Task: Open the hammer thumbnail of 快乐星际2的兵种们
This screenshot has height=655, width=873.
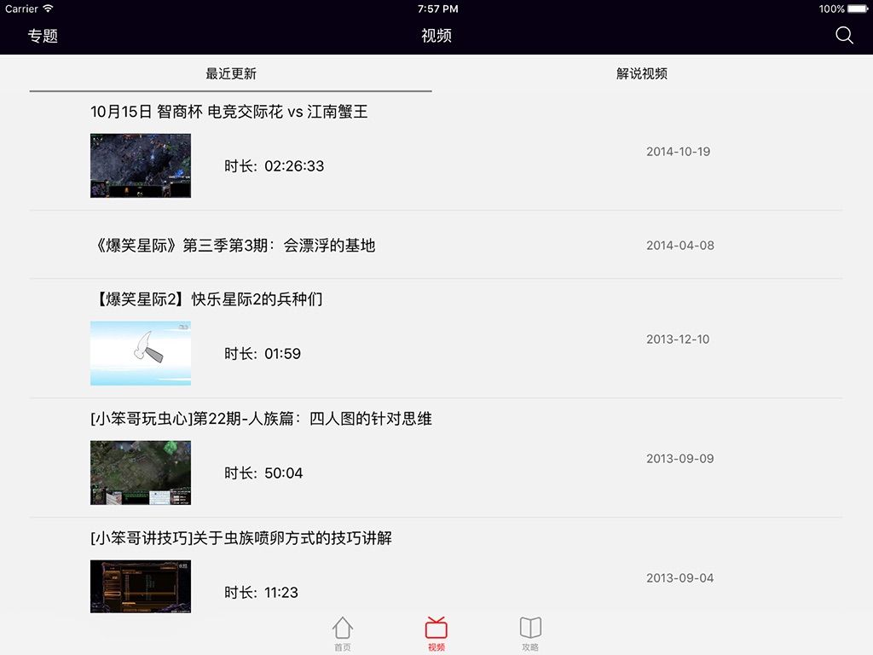Action: [141, 353]
